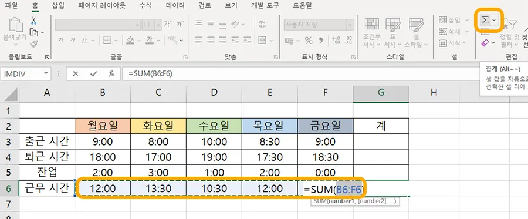
Task: Open the Copy options dropdown arrow
Action: (42, 33)
